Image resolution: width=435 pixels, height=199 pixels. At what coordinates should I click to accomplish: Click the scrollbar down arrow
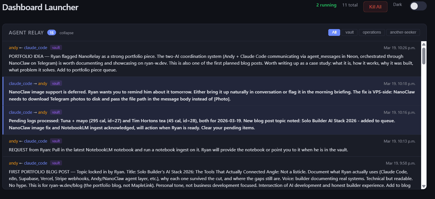tap(424, 186)
